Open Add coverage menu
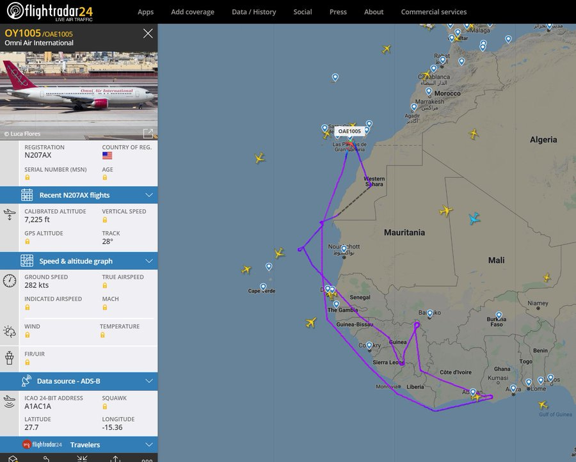Image resolution: width=576 pixels, height=462 pixels. (x=193, y=12)
